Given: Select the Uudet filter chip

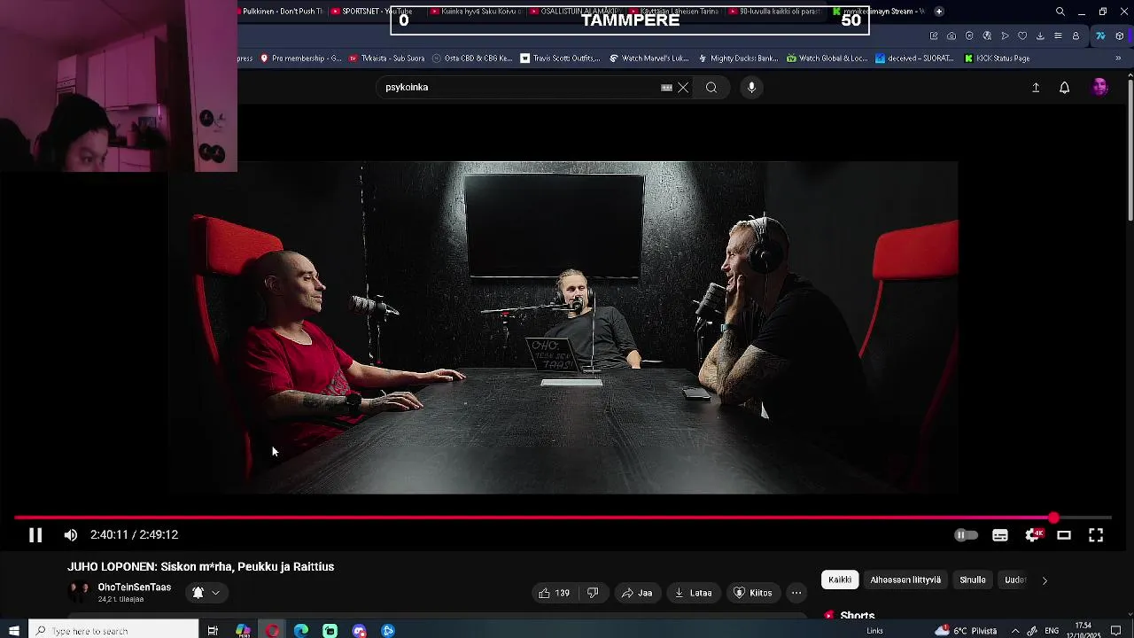Looking at the screenshot, I should point(1015,580).
